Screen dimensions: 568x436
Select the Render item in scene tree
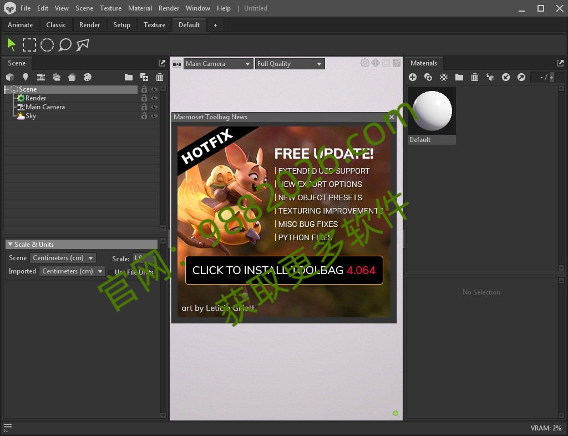coord(35,98)
